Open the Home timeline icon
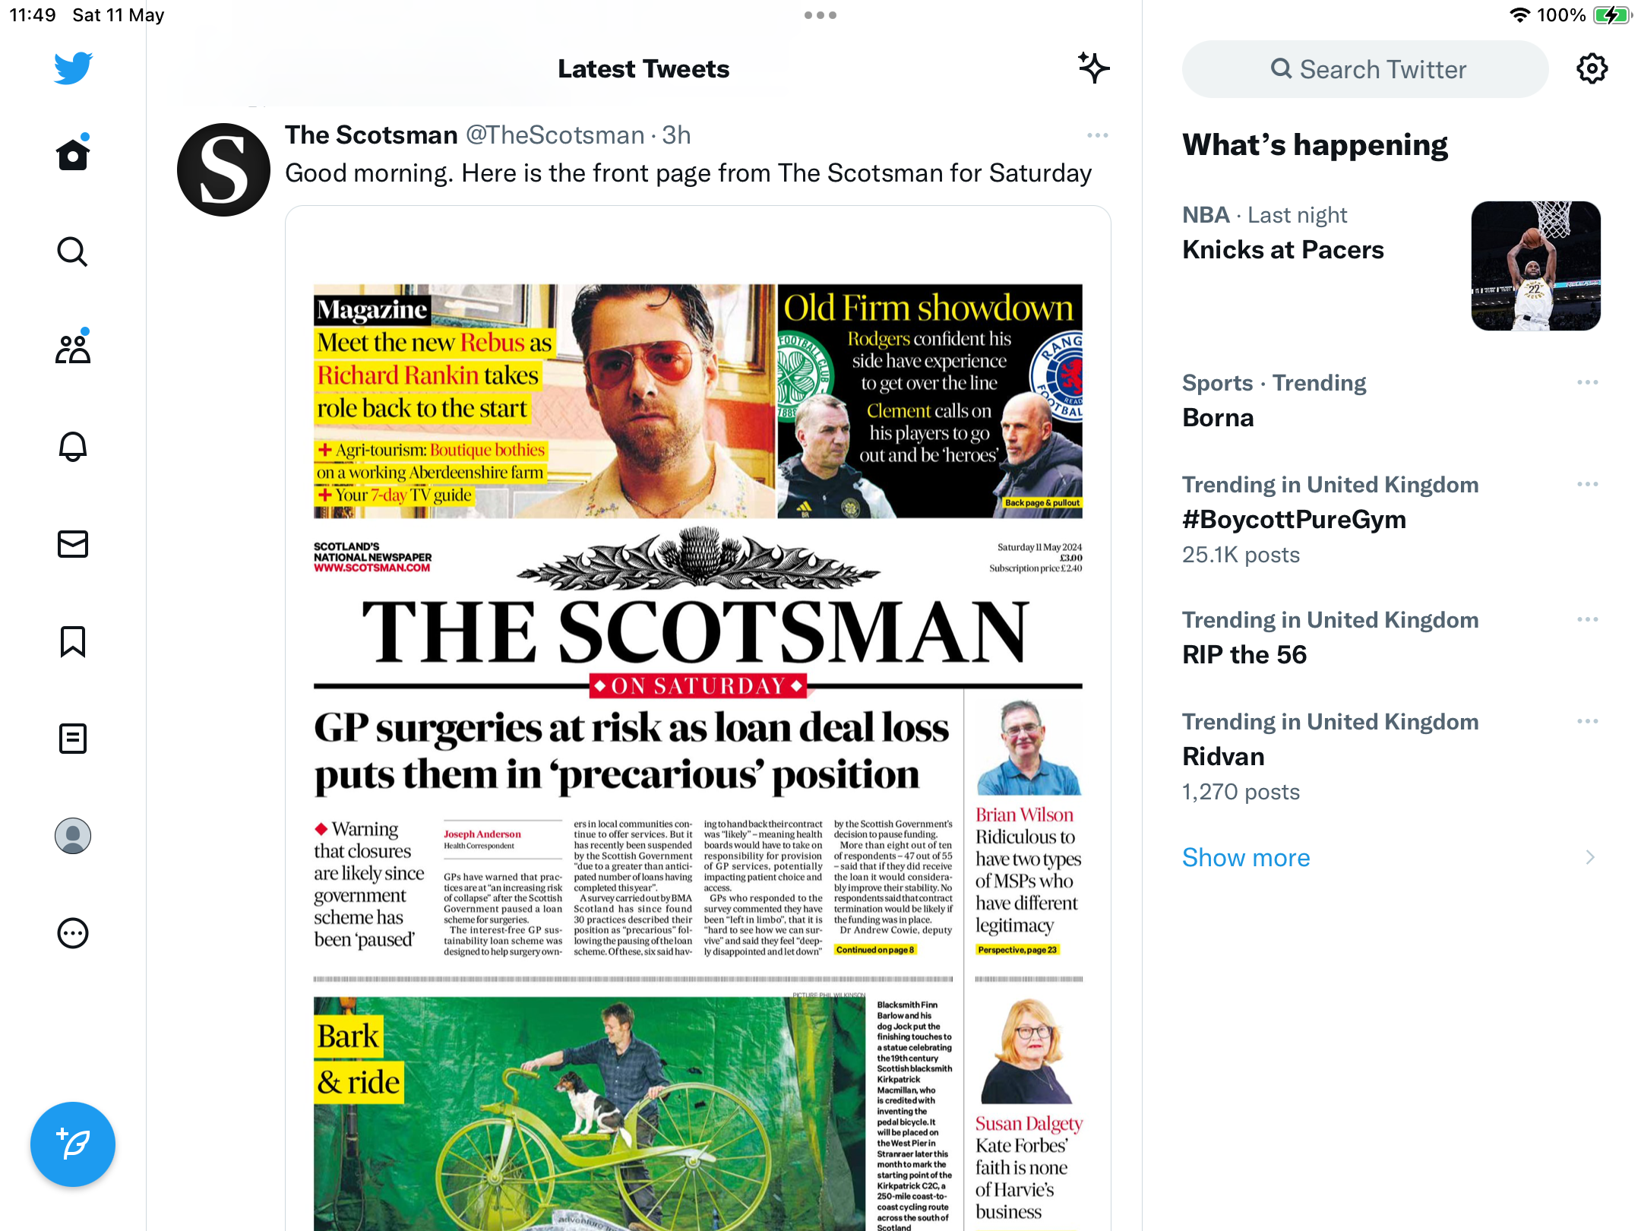1641x1231 pixels. 73,154
